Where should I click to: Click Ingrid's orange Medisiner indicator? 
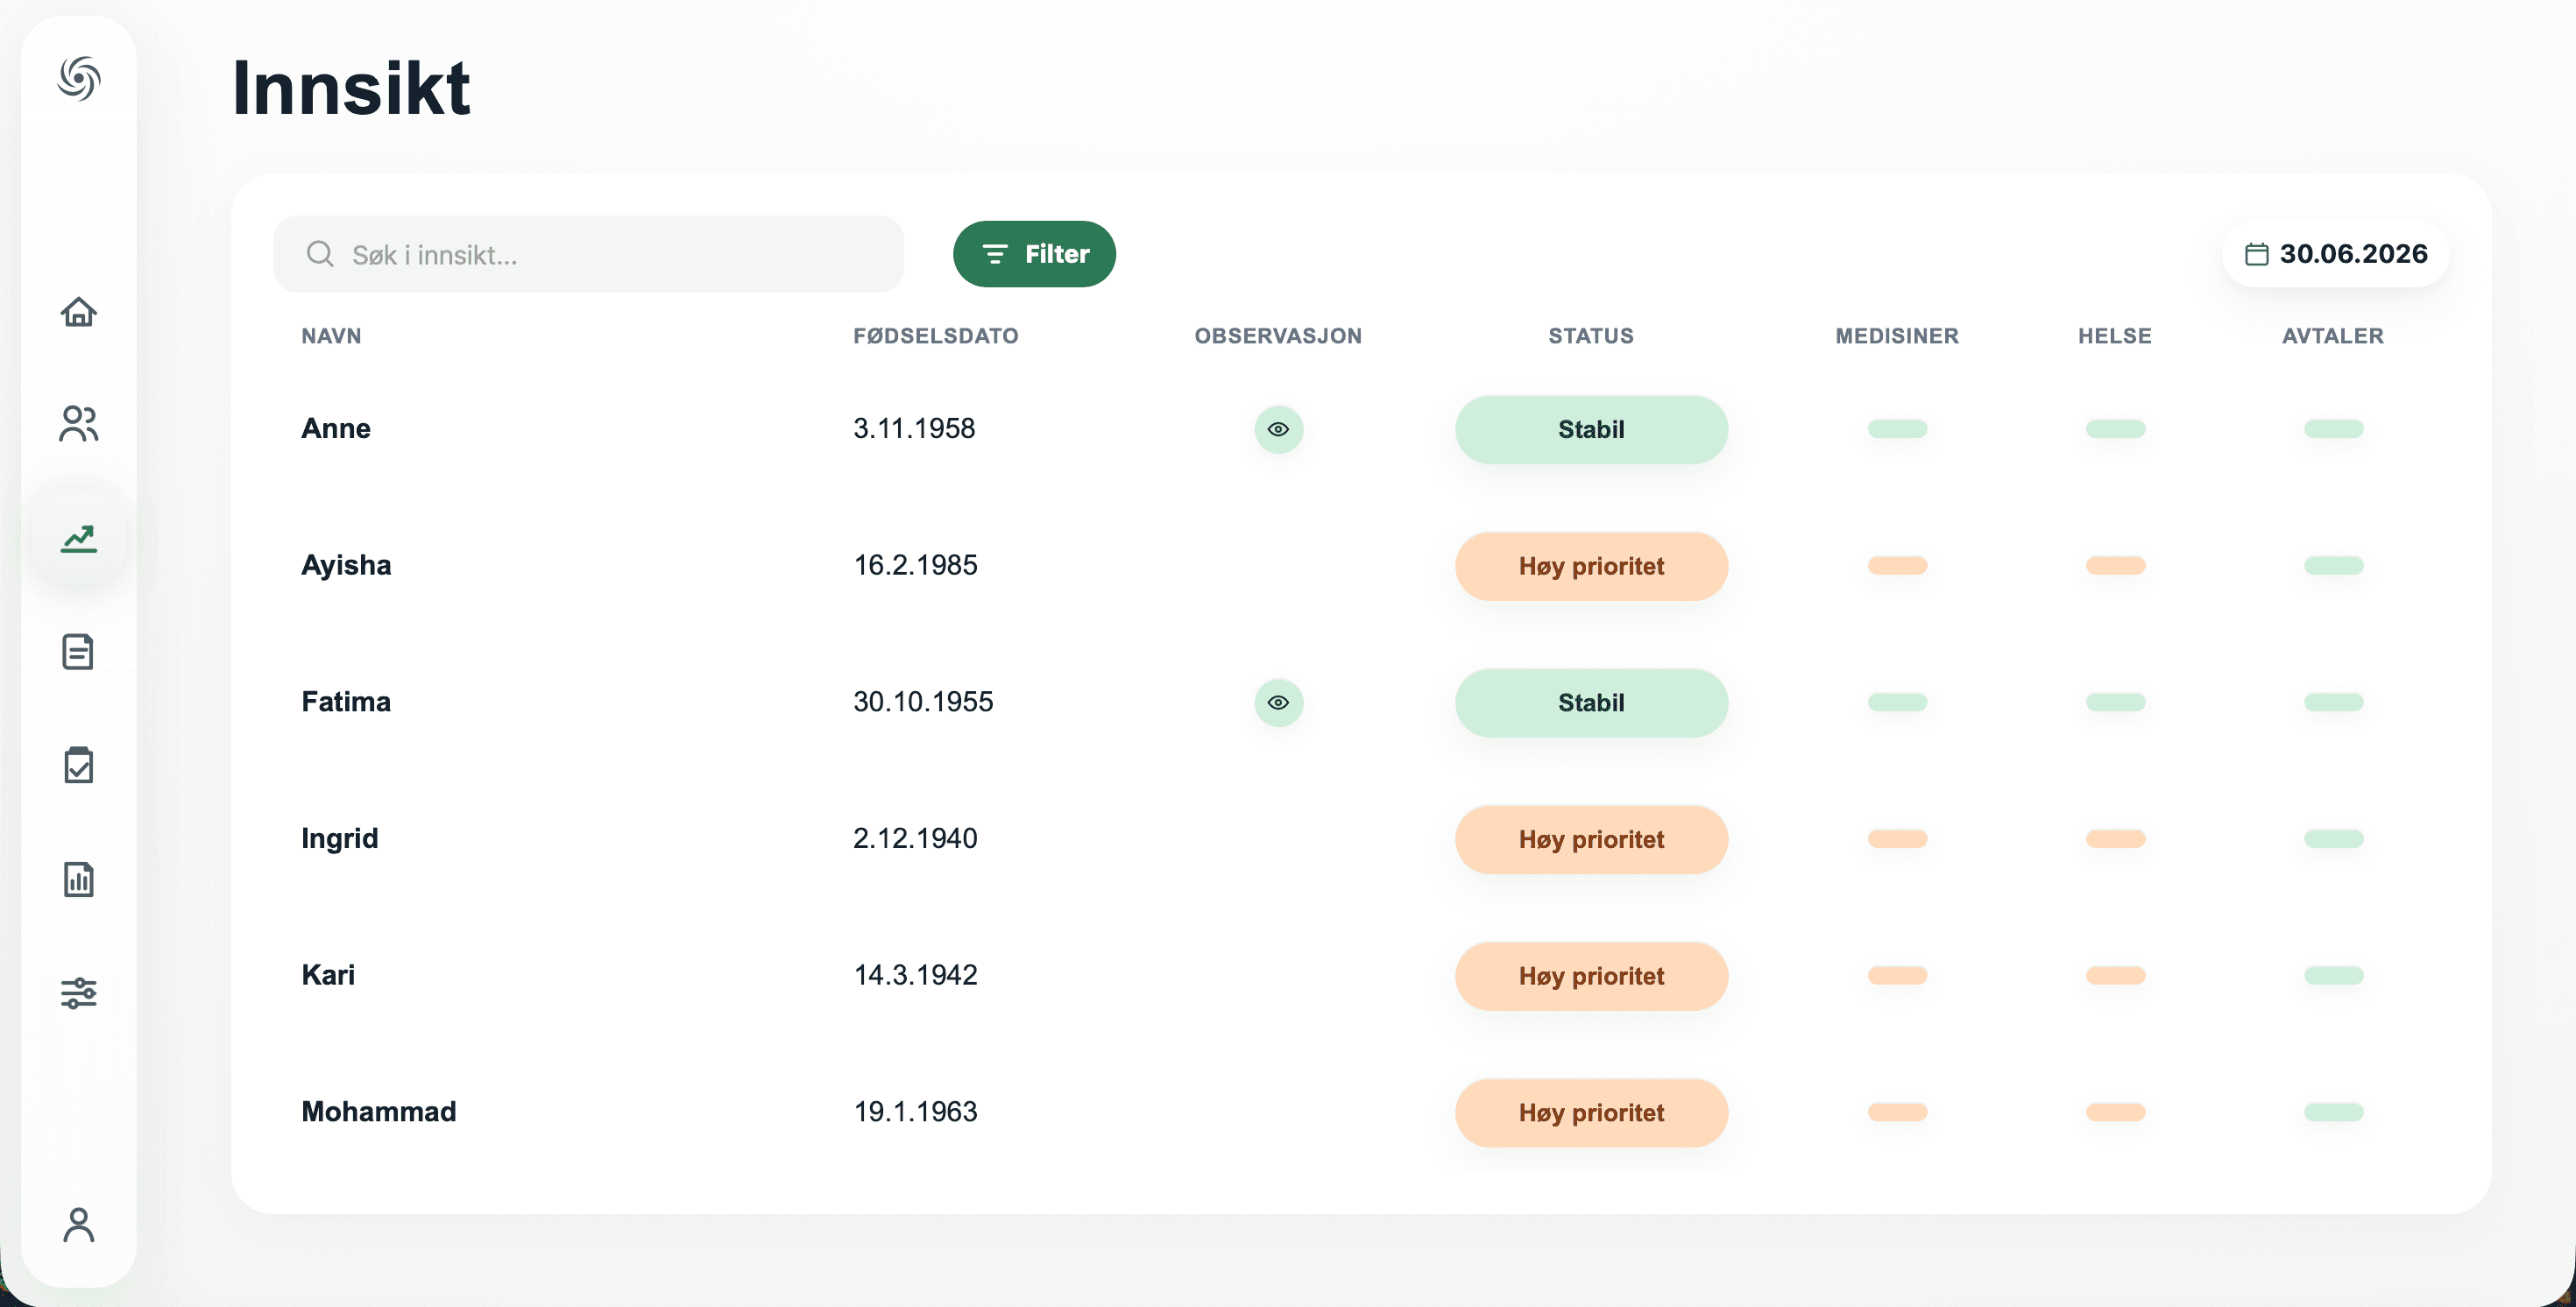(1897, 839)
